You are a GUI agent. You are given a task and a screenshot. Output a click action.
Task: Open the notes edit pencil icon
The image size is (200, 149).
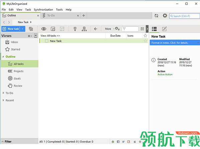pyautogui.click(x=164, y=29)
